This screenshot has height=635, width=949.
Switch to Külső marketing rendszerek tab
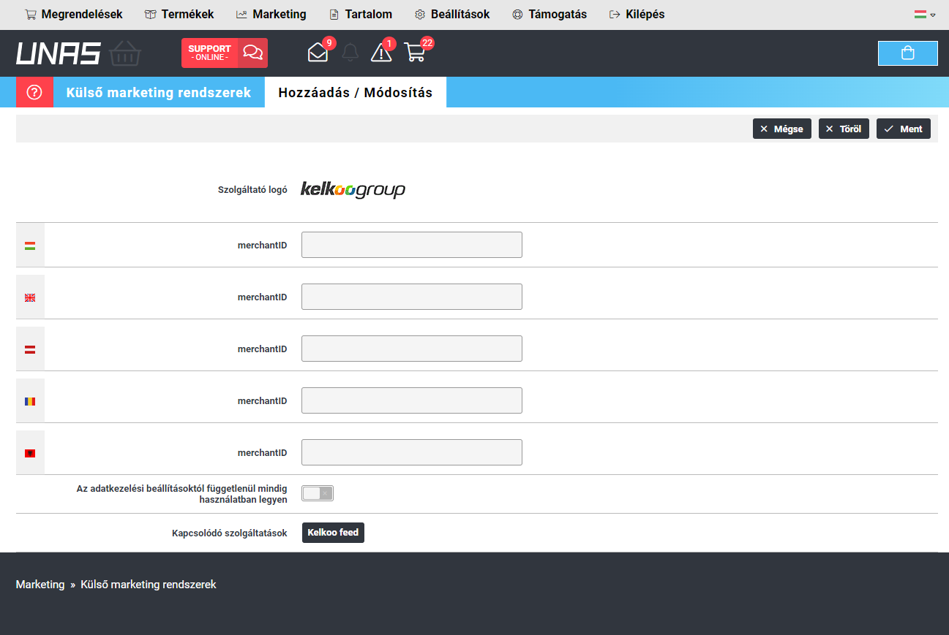pyautogui.click(x=158, y=93)
